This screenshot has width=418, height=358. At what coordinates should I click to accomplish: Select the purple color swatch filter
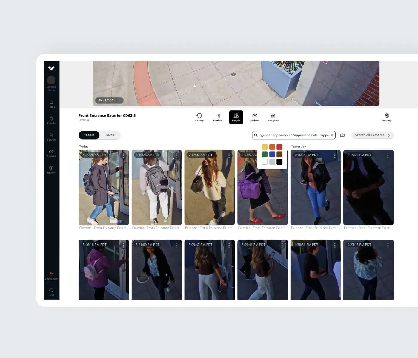[x=272, y=154]
